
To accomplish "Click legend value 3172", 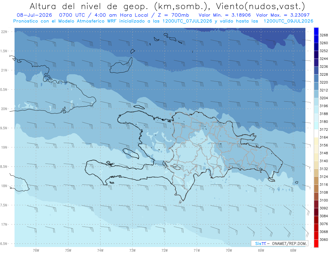I will (324, 129).
